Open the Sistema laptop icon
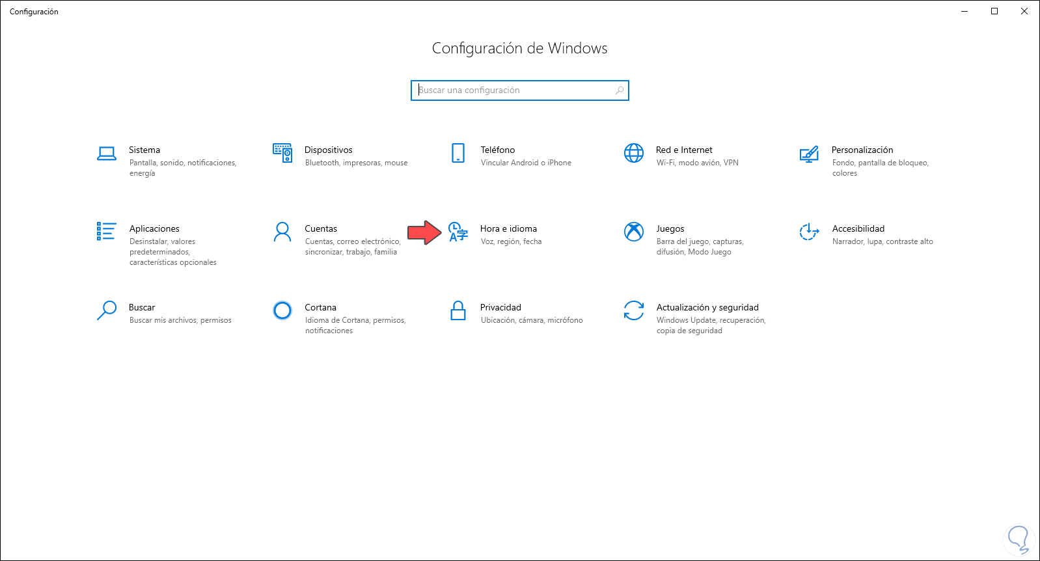Screen dimensions: 1040x561 pos(107,153)
